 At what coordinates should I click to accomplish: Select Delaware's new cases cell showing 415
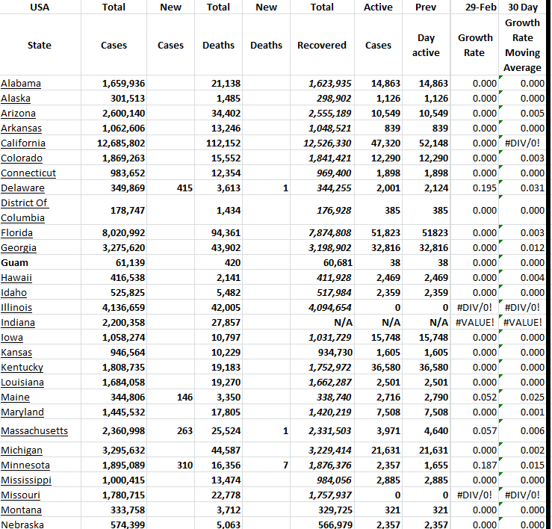coord(170,188)
